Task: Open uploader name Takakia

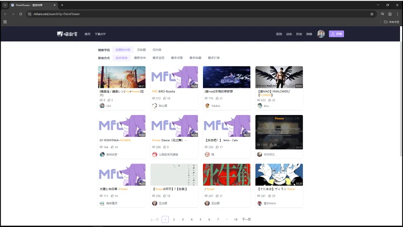Action: (216, 105)
